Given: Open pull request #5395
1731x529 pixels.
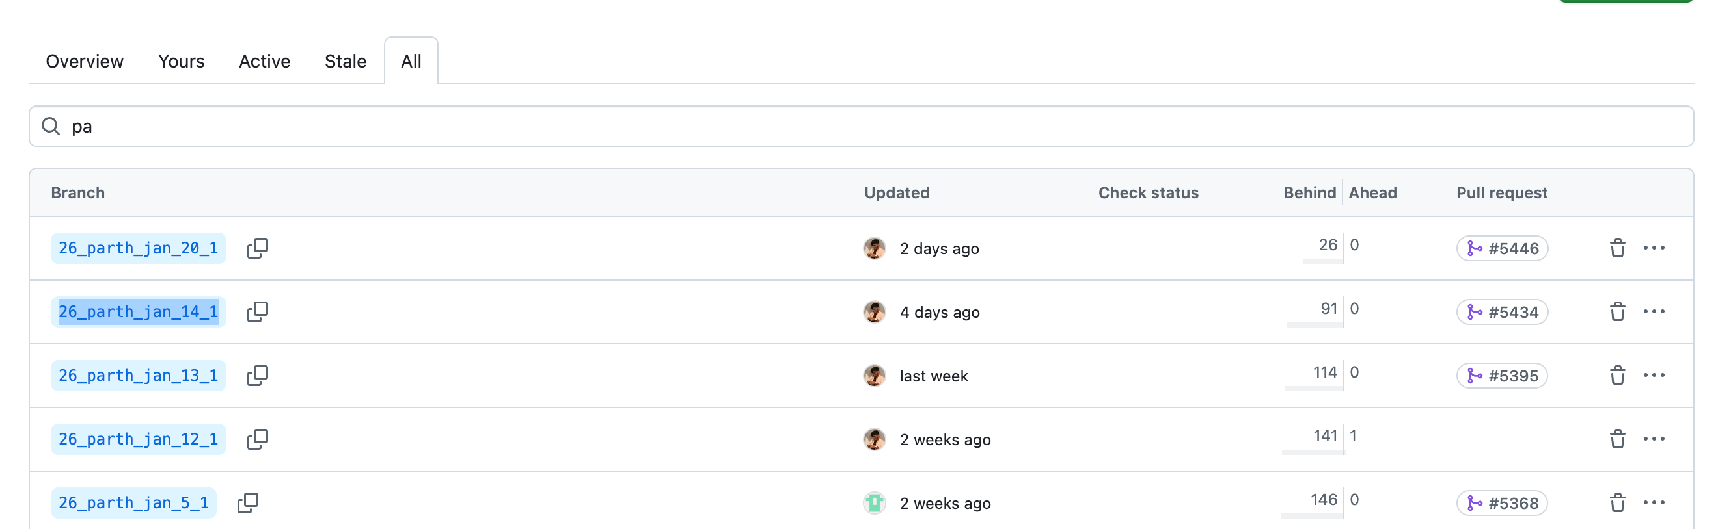Looking at the screenshot, I should [1502, 375].
